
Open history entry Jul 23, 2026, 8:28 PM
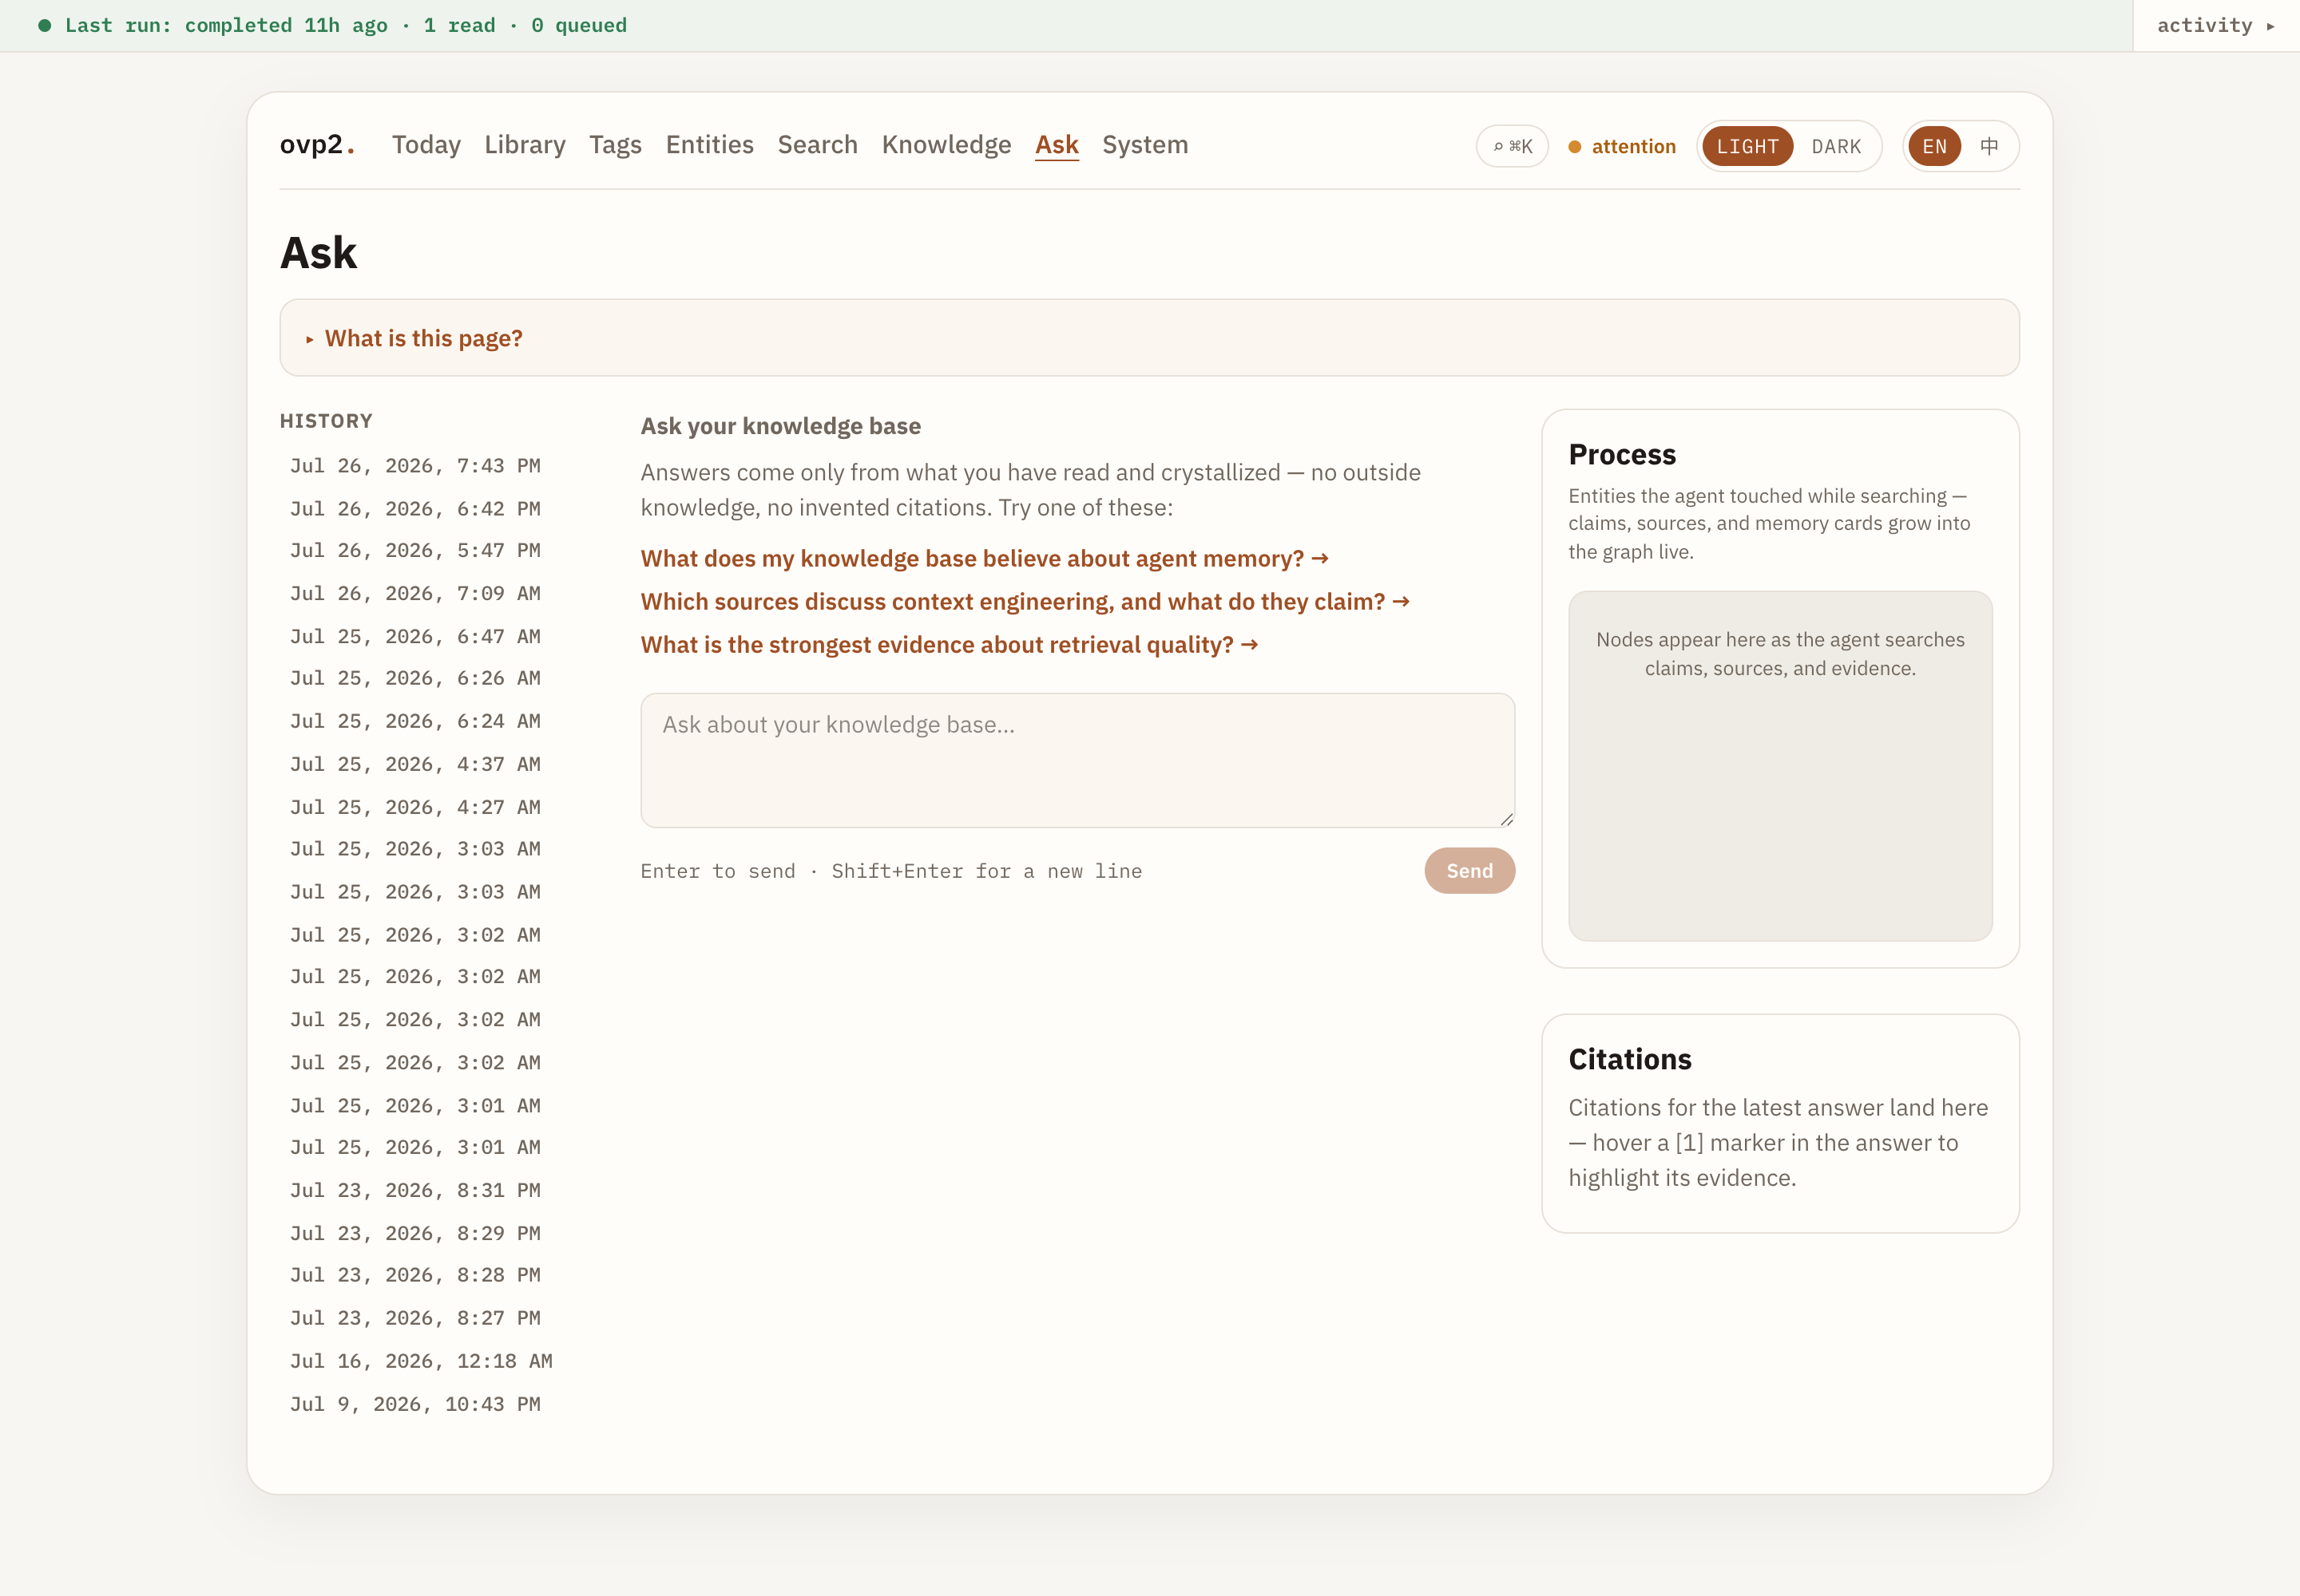point(415,1276)
